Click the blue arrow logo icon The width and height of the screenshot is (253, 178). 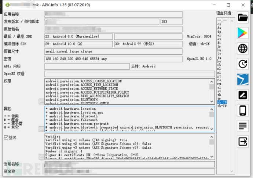point(243,80)
